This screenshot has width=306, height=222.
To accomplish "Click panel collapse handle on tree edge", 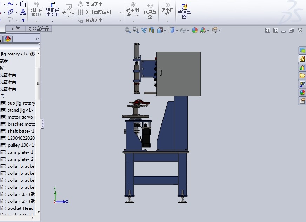I will [x=42, y=124].
